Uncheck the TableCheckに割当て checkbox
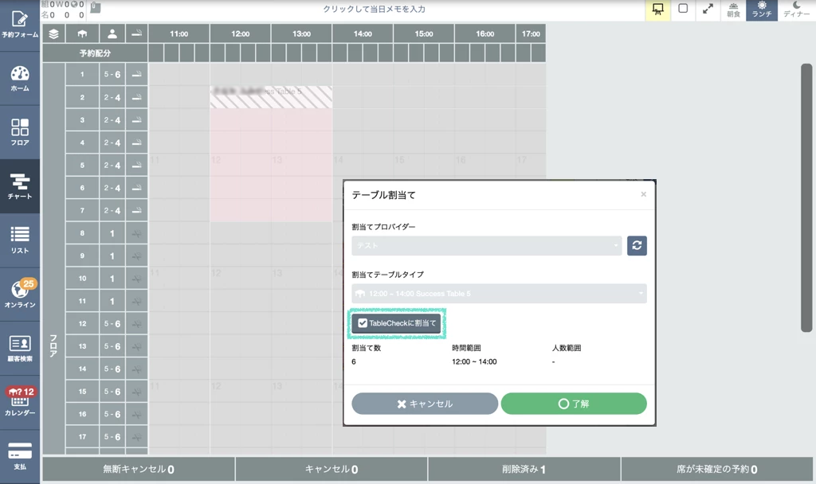 click(x=363, y=323)
